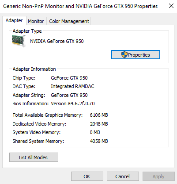Open the Color Management tab
This screenshot has height=184, width=177.
[x=69, y=21]
